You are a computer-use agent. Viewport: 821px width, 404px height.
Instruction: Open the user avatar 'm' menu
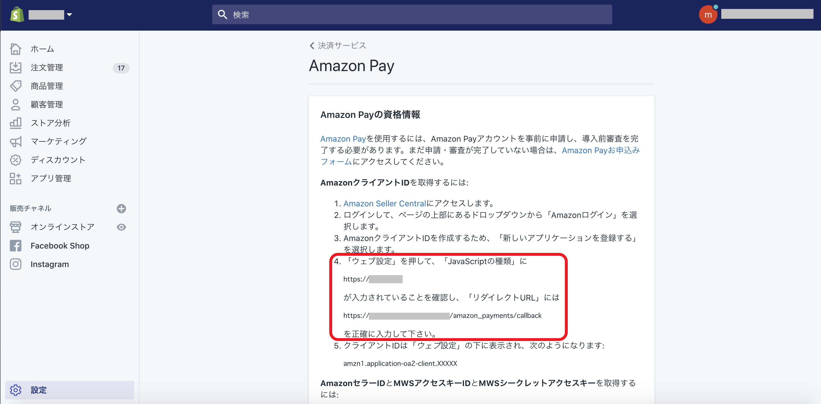point(708,15)
